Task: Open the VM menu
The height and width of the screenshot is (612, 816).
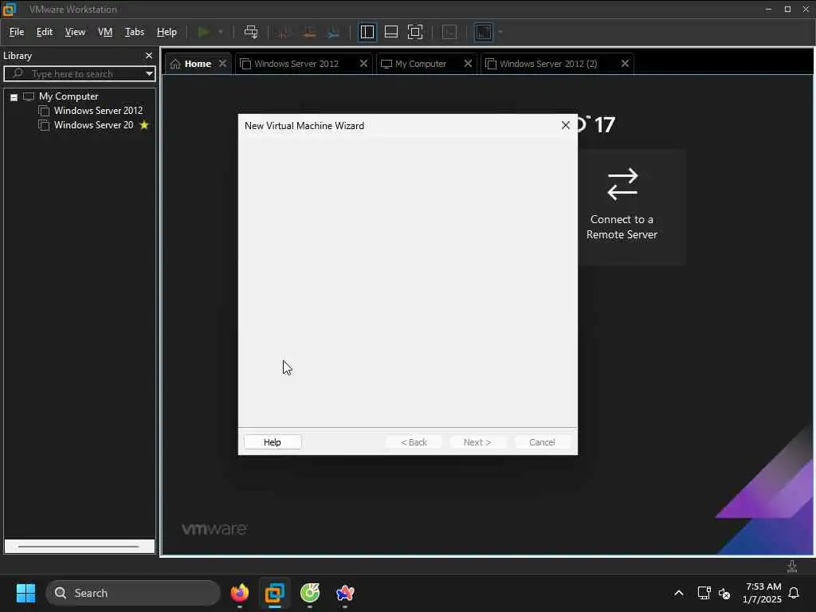Action: [x=105, y=32]
